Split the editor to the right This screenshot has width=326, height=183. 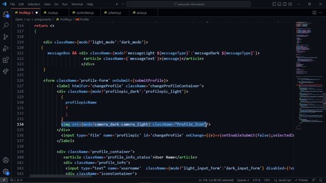(x=314, y=13)
